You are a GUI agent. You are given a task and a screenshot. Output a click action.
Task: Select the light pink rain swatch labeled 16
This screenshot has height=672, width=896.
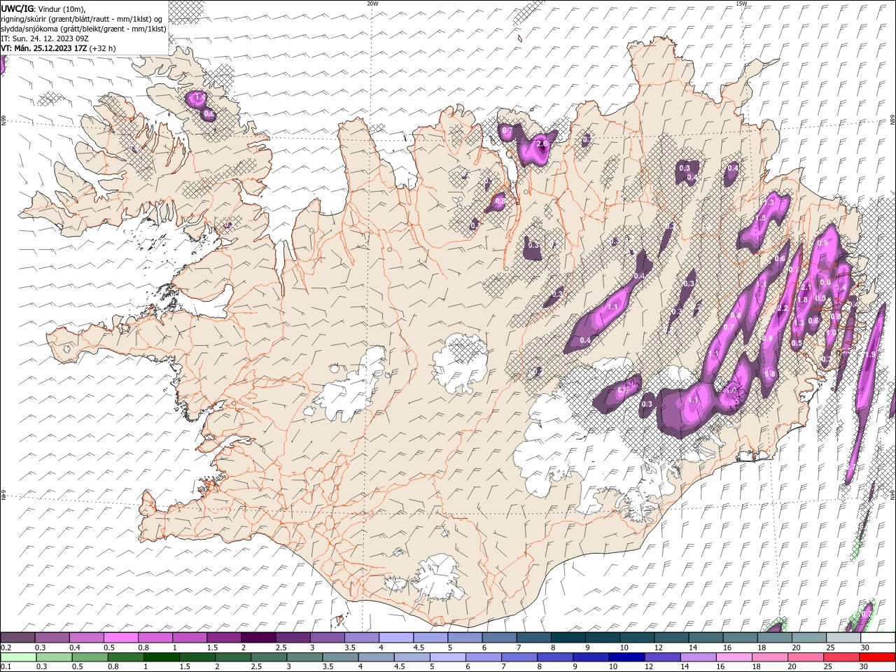pyautogui.click(x=733, y=657)
